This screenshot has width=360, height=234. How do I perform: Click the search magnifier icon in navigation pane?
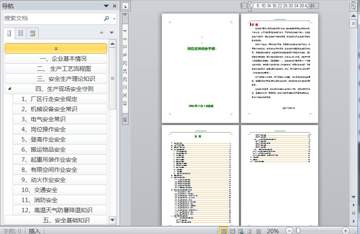point(106,18)
